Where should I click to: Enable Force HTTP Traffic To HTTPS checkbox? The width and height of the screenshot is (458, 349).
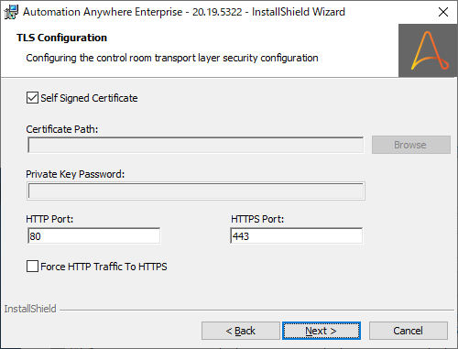click(x=32, y=267)
